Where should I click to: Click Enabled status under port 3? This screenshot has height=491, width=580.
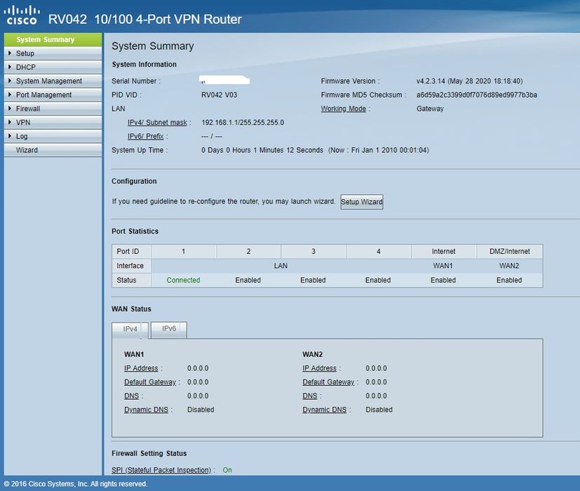click(x=313, y=280)
